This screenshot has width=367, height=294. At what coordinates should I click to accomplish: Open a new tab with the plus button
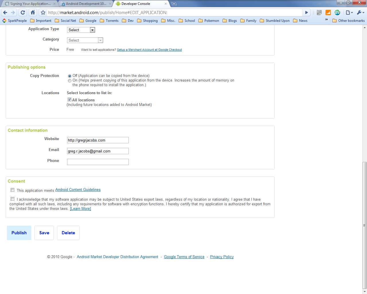coord(174,4)
